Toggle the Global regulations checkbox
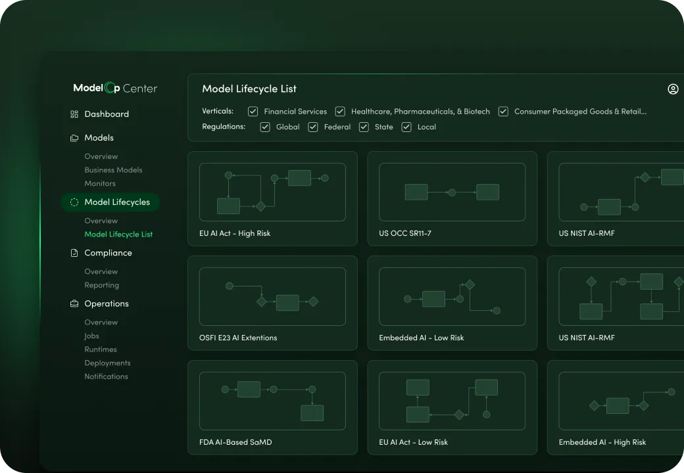This screenshot has width=684, height=473. tap(264, 127)
